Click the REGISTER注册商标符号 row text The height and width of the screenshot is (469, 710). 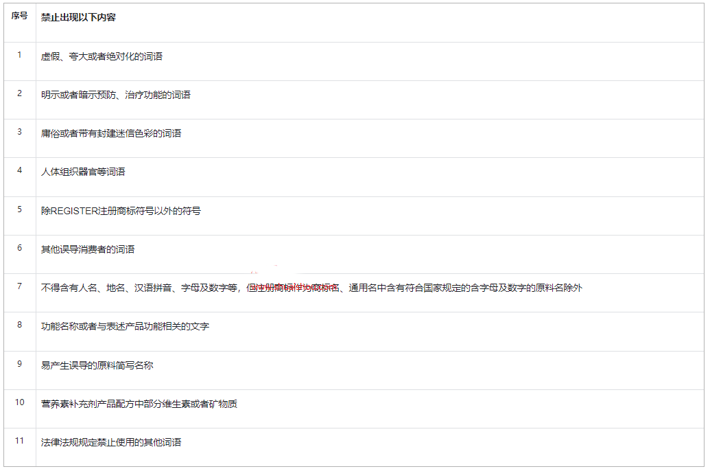[121, 211]
